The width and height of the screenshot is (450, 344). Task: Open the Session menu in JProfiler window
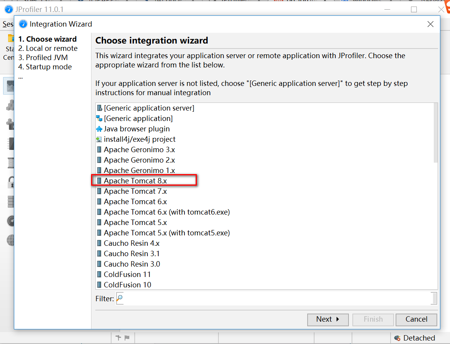tap(8, 24)
